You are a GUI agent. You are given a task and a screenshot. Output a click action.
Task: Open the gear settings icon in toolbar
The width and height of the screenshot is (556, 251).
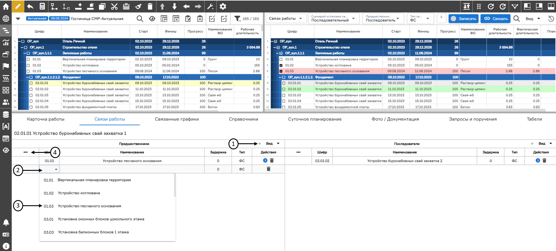[x=223, y=6]
